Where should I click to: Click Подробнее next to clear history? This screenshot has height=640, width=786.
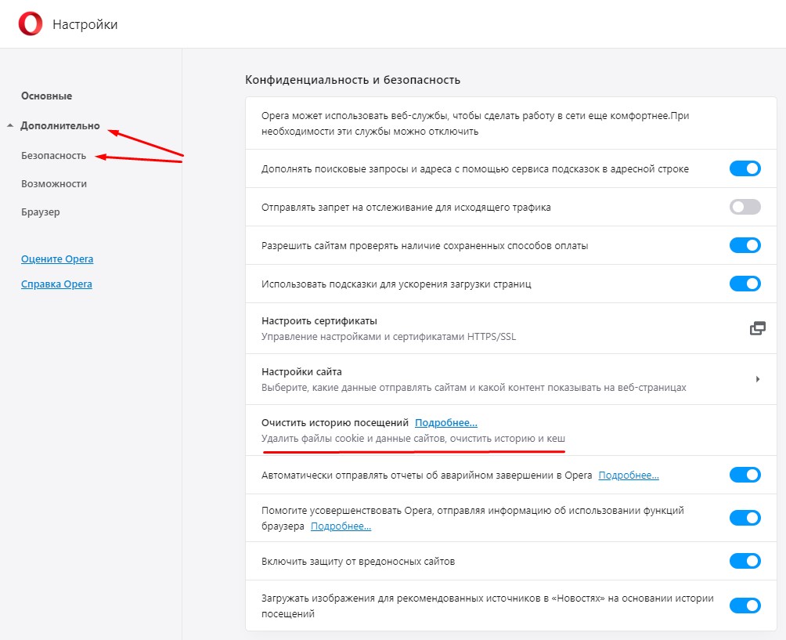[x=446, y=422]
